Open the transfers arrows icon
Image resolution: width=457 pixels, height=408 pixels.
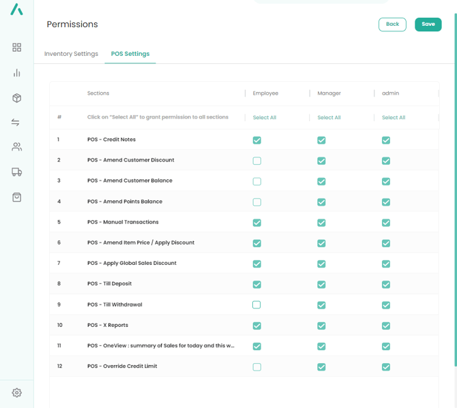point(17,123)
